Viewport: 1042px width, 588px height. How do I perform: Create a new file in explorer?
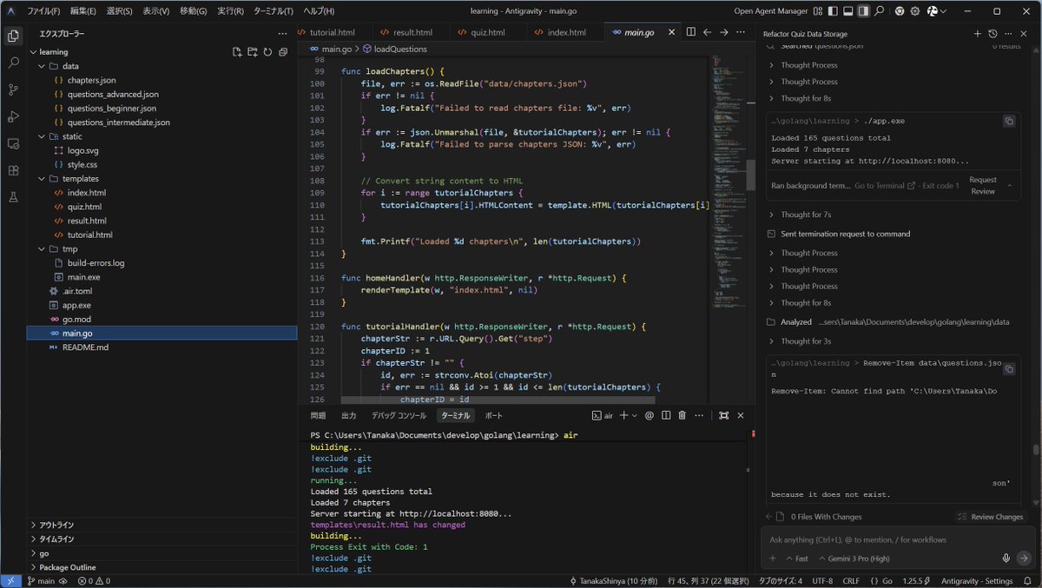[237, 52]
